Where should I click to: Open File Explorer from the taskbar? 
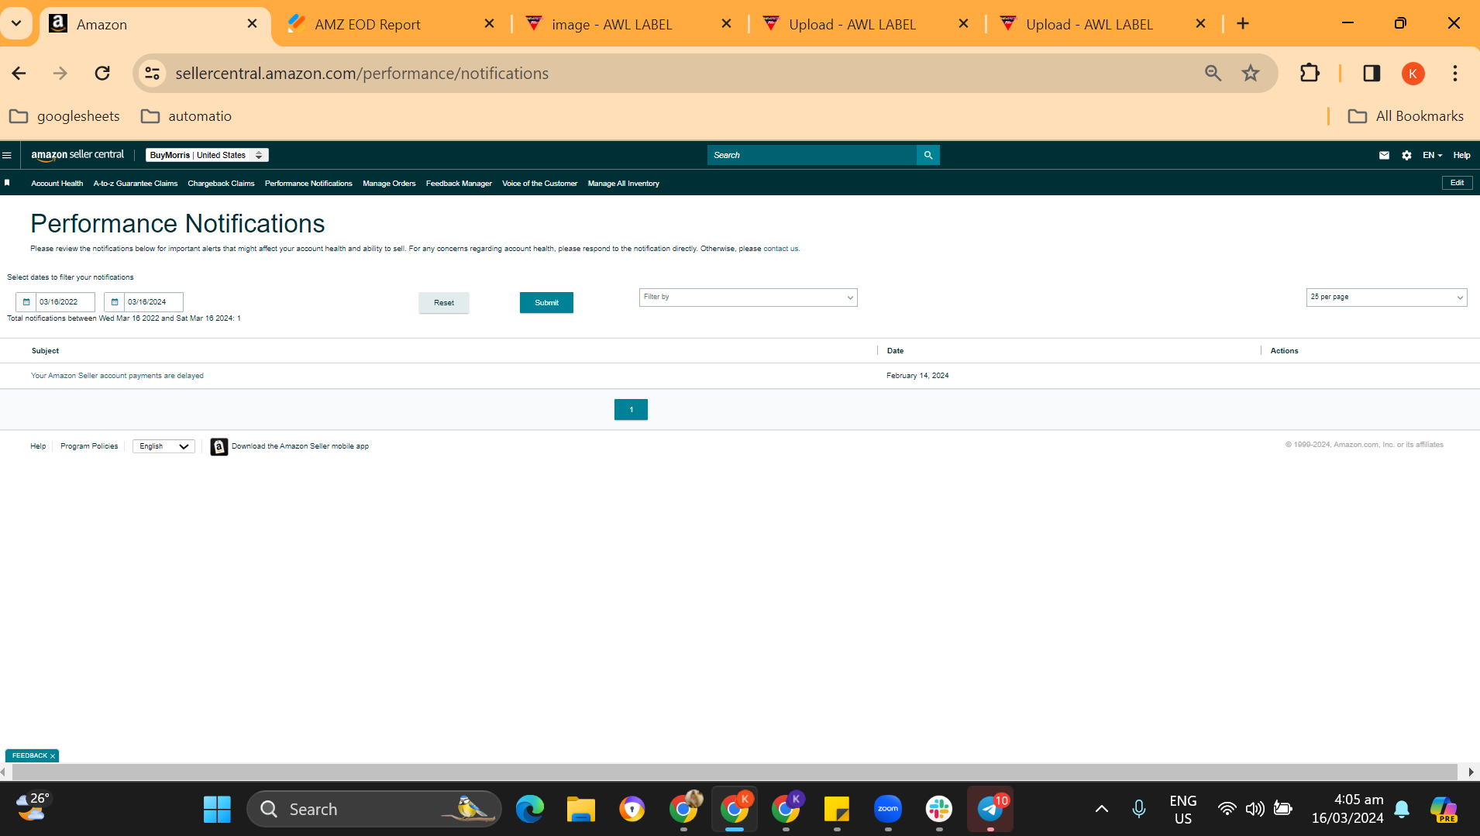[581, 810]
